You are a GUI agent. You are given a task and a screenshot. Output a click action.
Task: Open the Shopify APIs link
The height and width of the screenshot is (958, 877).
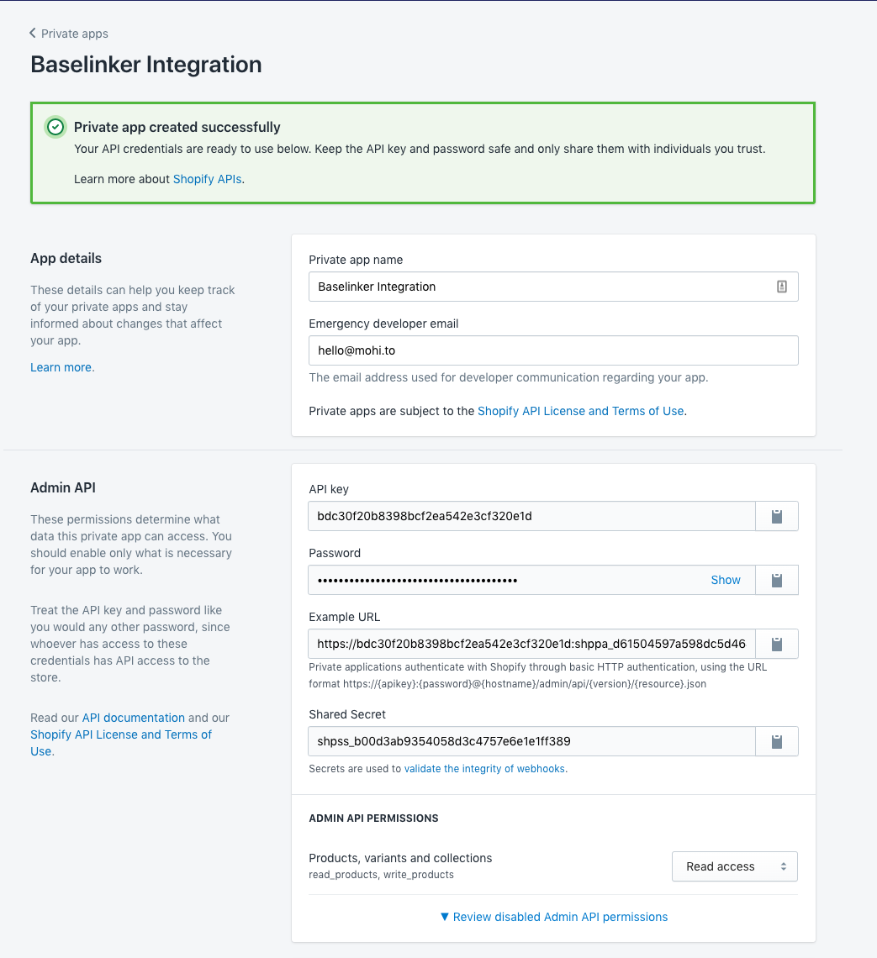tap(207, 178)
